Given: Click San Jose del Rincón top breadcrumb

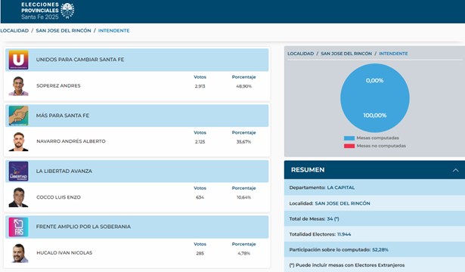Looking at the screenshot, I should (64, 30).
